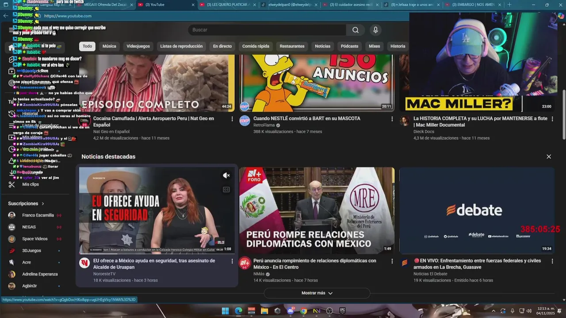Image resolution: width=566 pixels, height=318 pixels.
Task: Select the Historia filter chip
Action: tap(398, 46)
